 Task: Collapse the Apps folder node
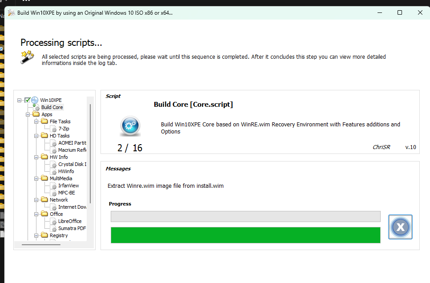point(28,114)
